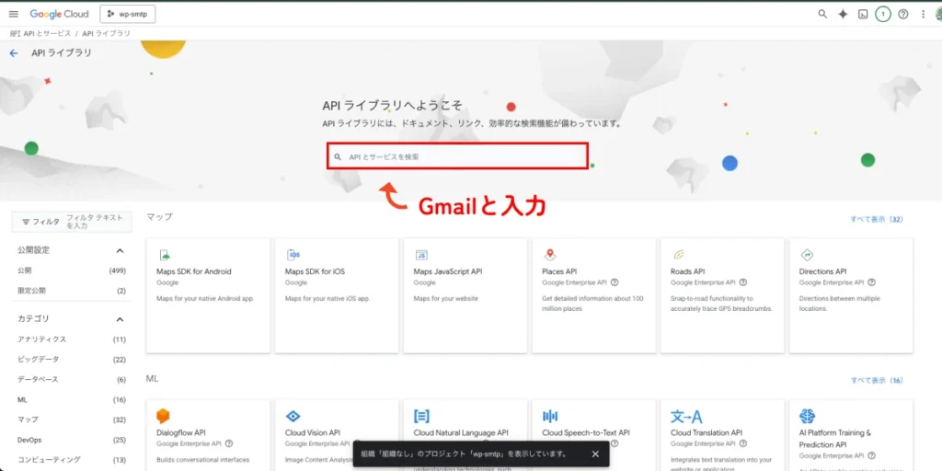Activate Cloud Shell terminal icon
942x471 pixels.
coord(863,14)
